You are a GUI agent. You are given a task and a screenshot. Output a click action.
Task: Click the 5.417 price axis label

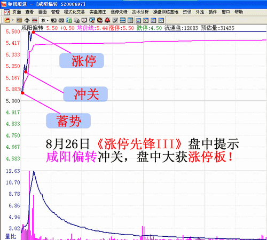click(13, 43)
